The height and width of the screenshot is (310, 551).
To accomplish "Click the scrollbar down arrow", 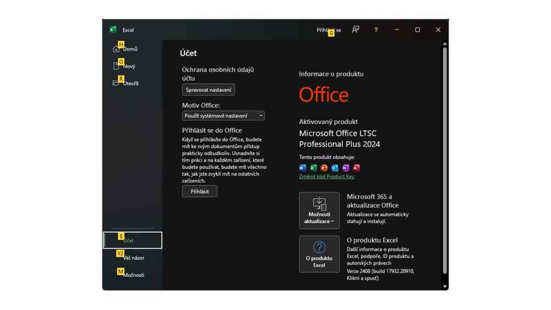I will click(445, 286).
